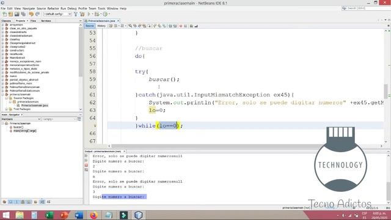Toggle Sort by Name in Navigator

(x=42, y=202)
